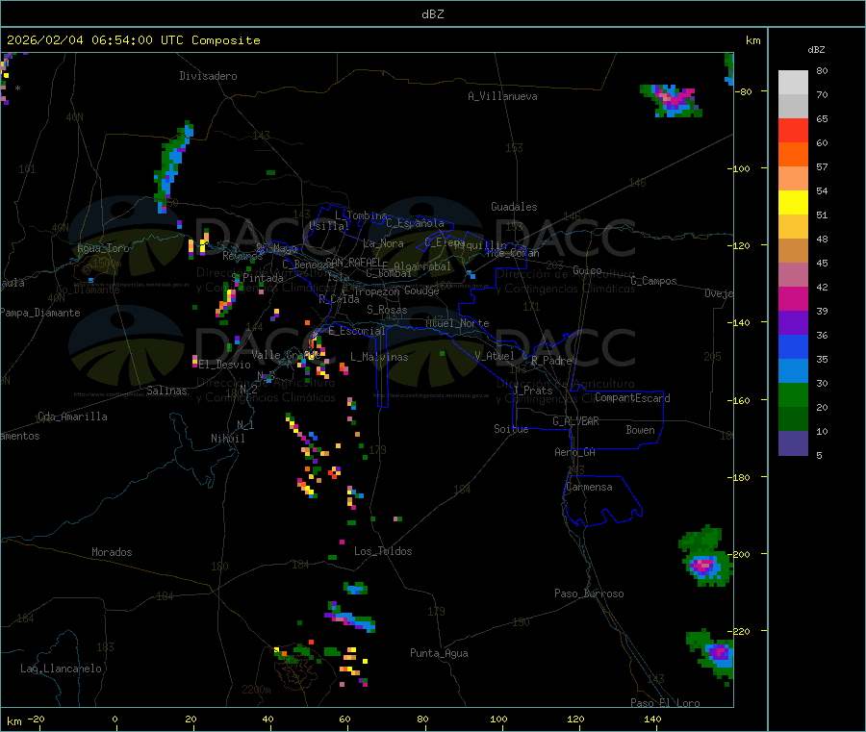Viewport: 866px width, 732px height.
Task: Select the purple 36-39 dBZ legend swatch
Action: [x=793, y=323]
